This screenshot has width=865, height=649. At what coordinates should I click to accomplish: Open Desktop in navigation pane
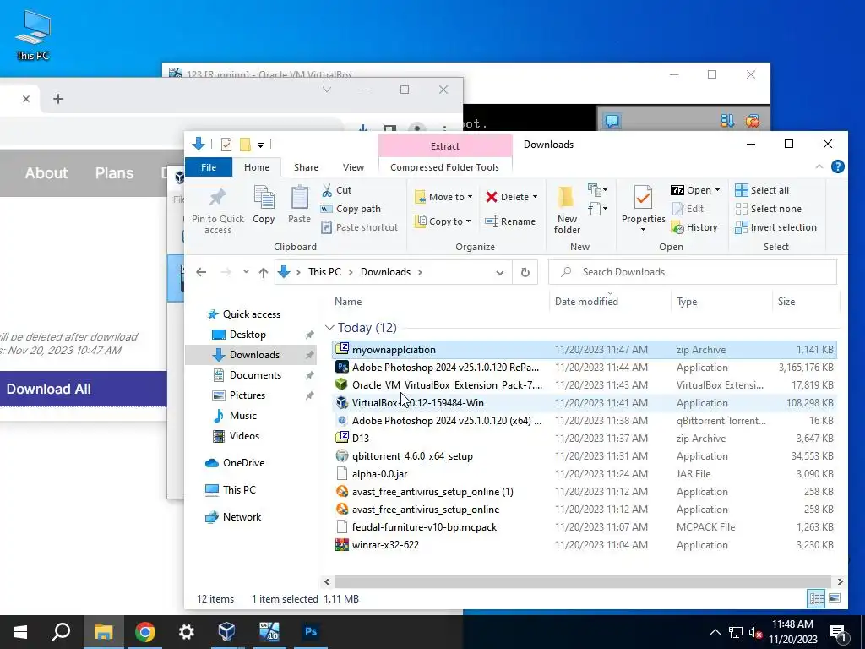pyautogui.click(x=248, y=335)
